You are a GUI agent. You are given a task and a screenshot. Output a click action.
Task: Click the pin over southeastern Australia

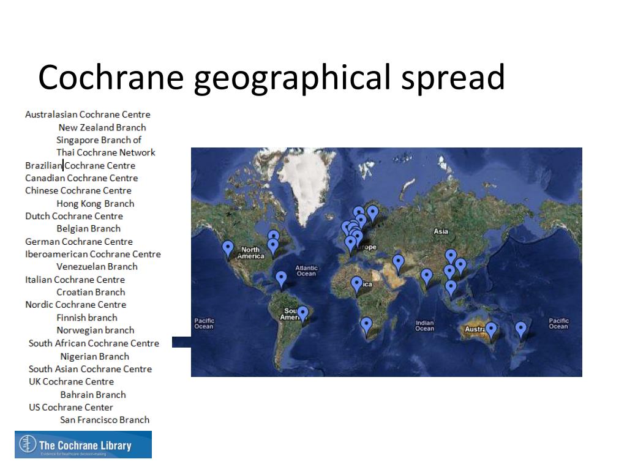[x=491, y=331]
